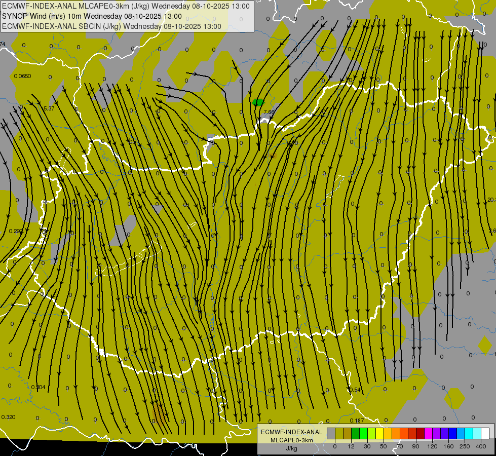Screen dimensions: 496x456
Task: Select the red swatch left of tick 90
Action: [412, 433]
